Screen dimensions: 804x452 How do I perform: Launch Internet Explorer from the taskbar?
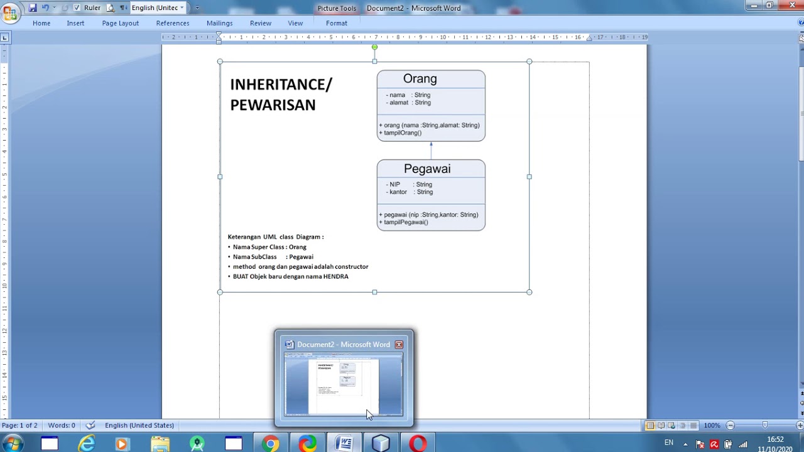(86, 444)
